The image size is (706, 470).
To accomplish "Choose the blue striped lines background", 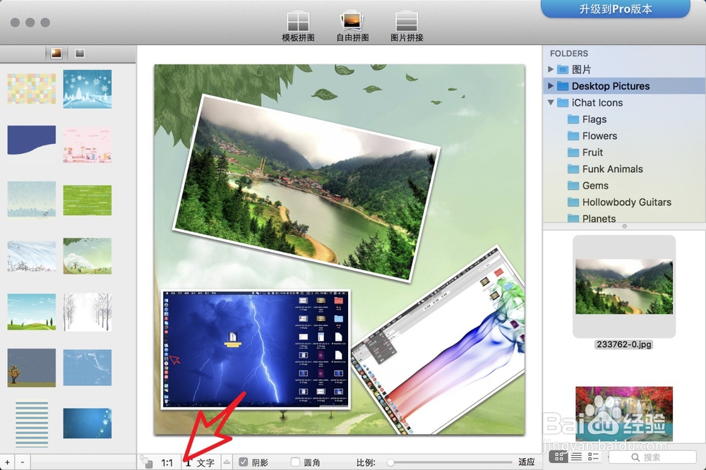I will click(32, 423).
